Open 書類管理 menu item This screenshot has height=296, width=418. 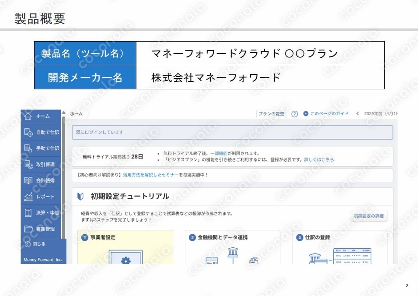(x=41, y=229)
